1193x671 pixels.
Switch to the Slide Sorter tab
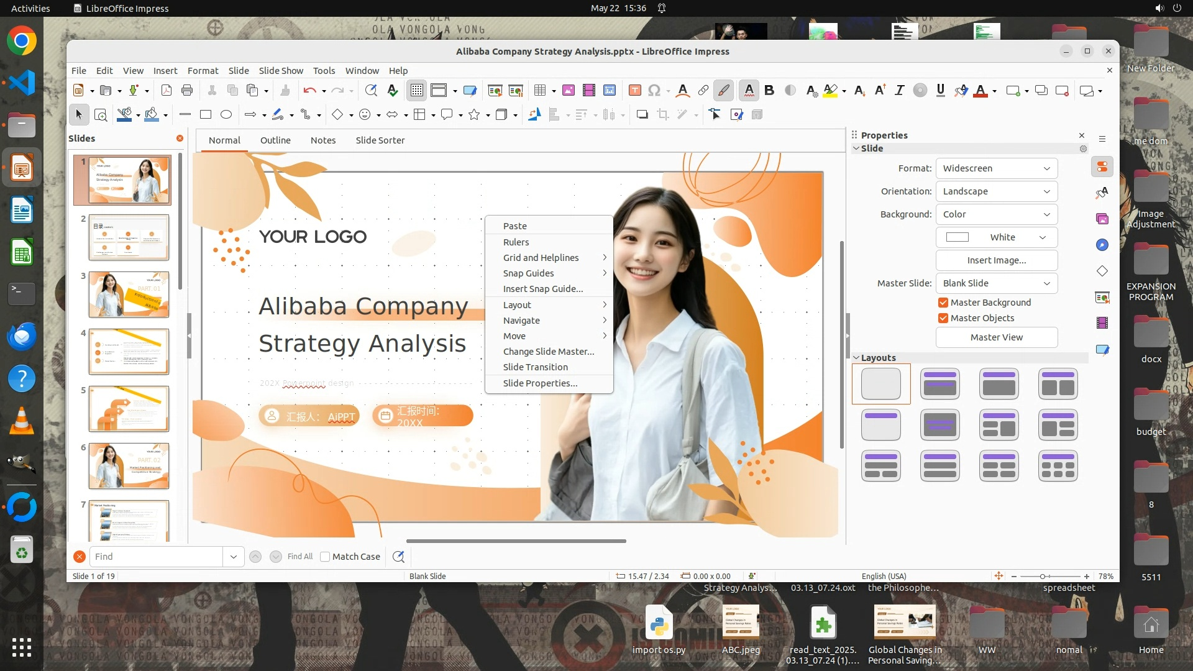380,140
